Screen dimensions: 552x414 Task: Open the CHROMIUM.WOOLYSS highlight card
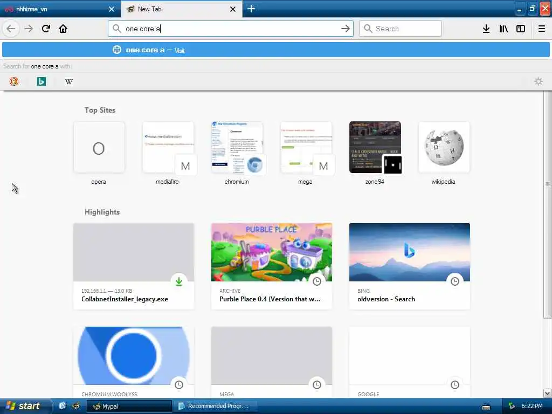134,362
